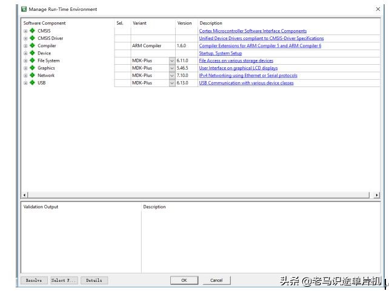Open IPv4 Networking using Ethernet link
The height and width of the screenshot is (294, 389).
(x=248, y=76)
